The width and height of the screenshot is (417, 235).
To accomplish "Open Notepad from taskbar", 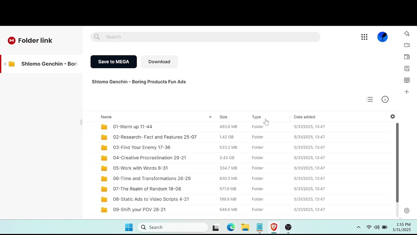I will click(x=260, y=227).
